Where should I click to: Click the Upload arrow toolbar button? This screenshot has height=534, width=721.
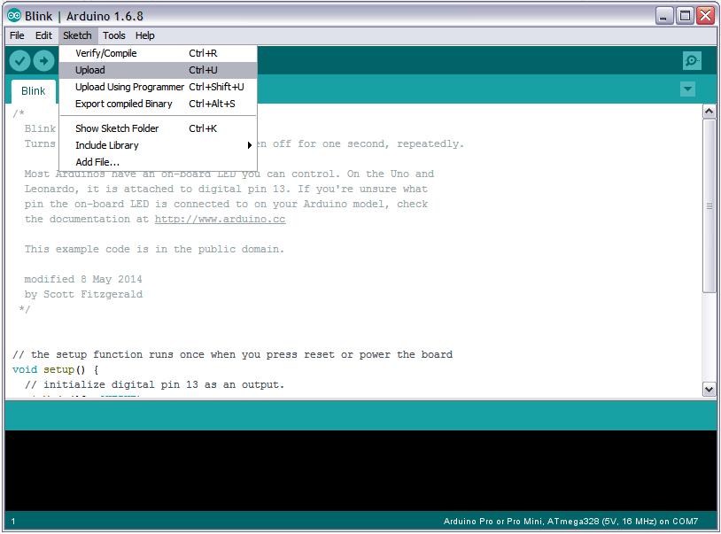pos(43,60)
